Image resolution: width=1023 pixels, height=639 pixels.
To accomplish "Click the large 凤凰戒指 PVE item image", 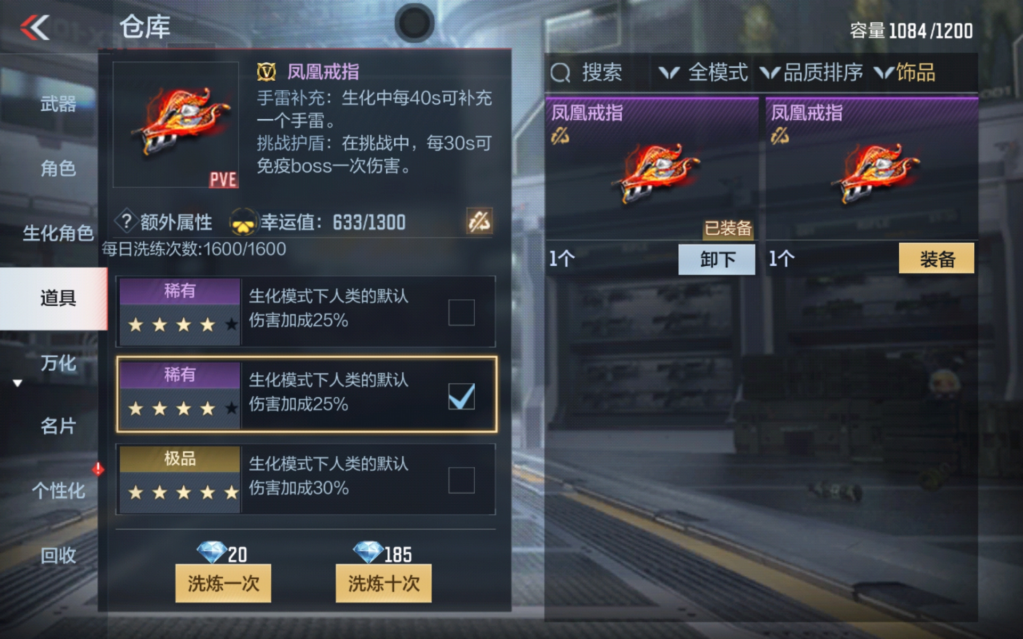I will 176,125.
